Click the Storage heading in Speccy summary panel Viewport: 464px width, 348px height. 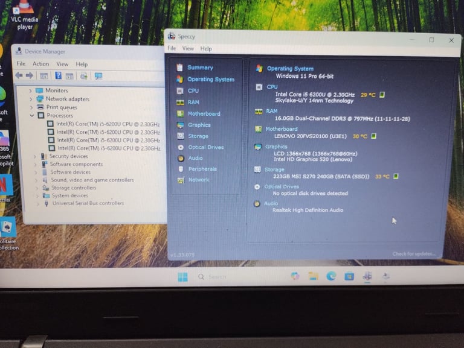[274, 169]
